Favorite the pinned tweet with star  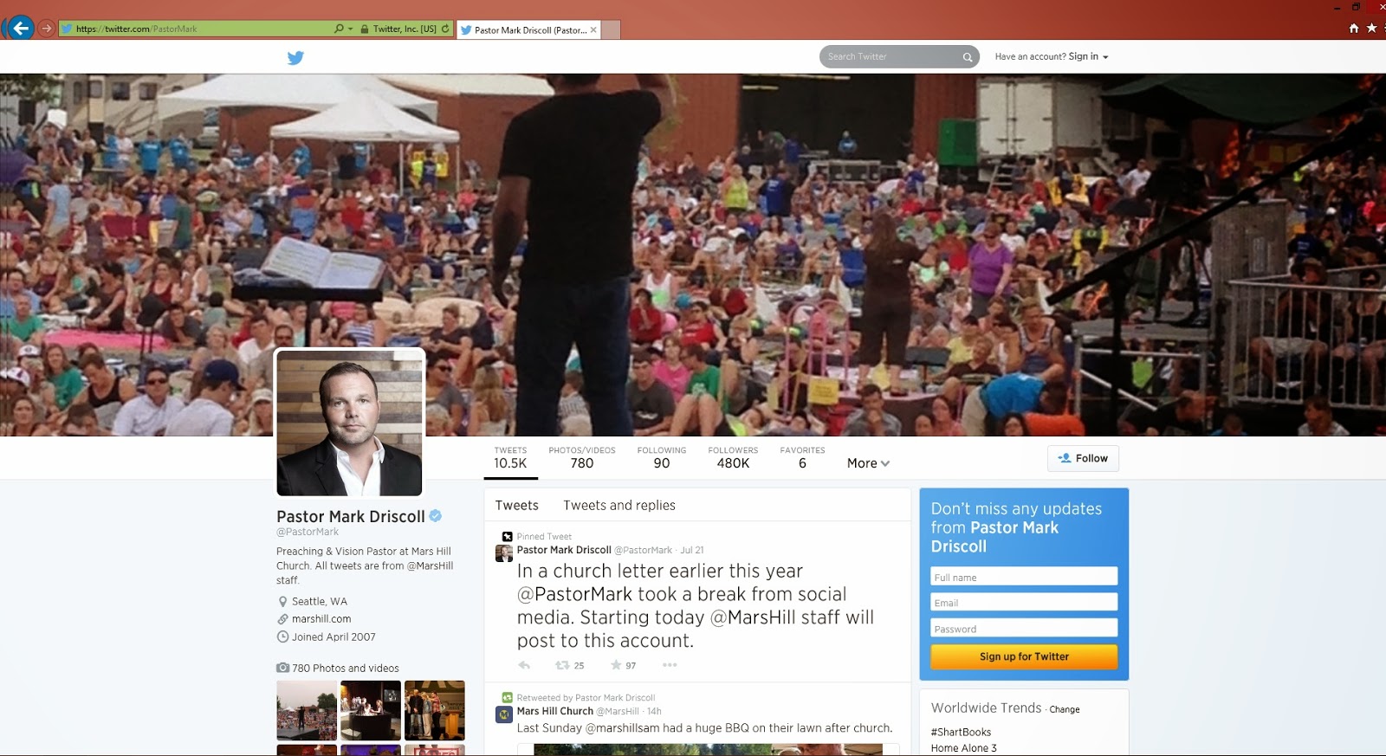coord(616,665)
